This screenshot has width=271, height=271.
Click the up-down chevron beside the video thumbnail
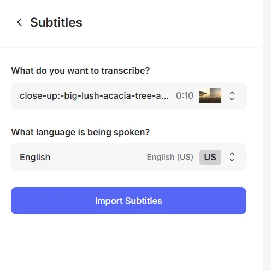pyautogui.click(x=232, y=96)
